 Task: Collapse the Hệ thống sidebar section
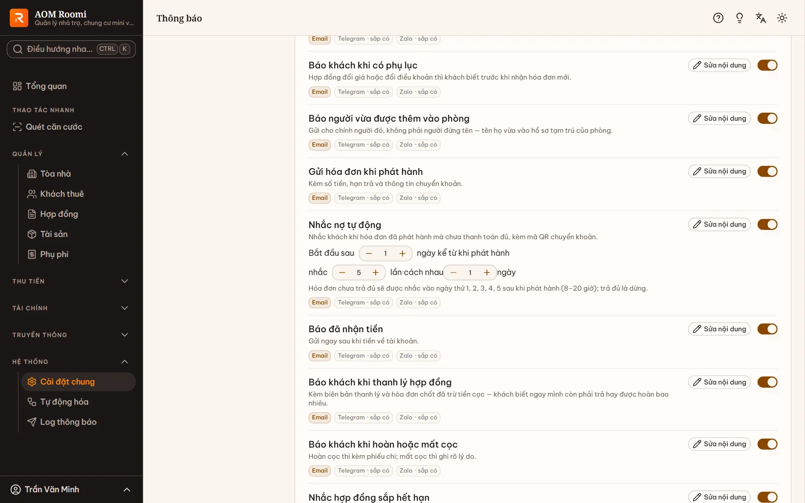coord(71,362)
